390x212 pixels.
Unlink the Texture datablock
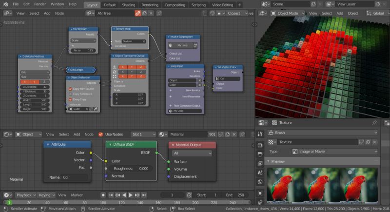pos(374,142)
